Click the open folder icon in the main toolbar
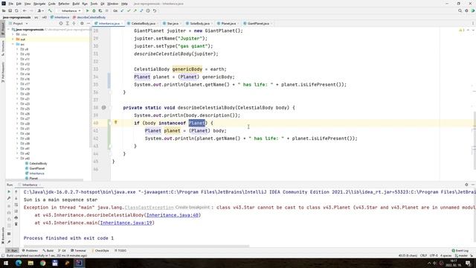Viewport: 476px width, 268px height. (x=4, y=10)
